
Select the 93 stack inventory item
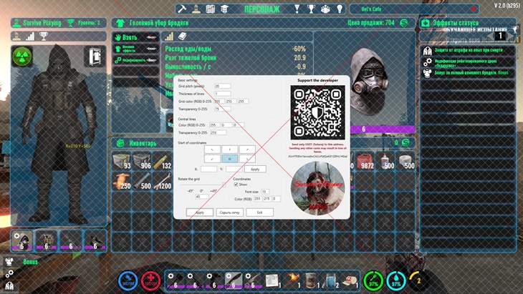click(122, 161)
